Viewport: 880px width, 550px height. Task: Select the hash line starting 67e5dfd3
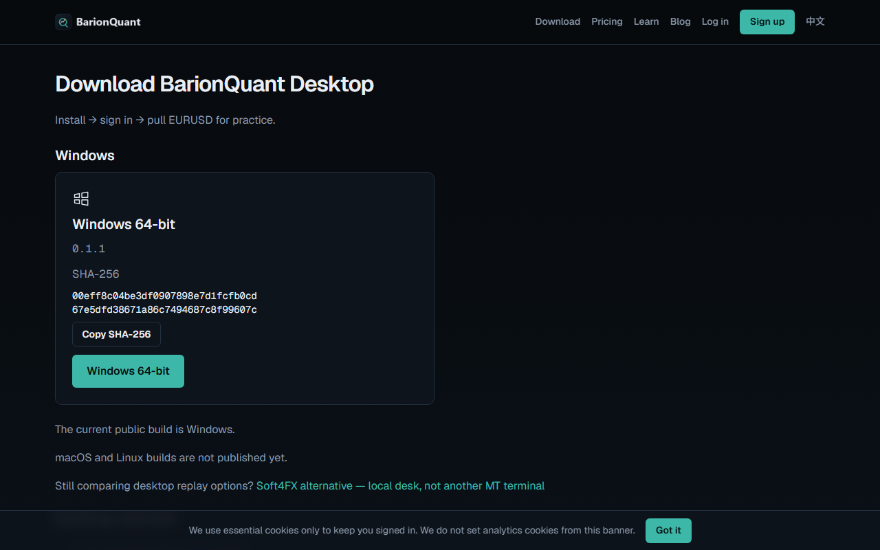164,310
